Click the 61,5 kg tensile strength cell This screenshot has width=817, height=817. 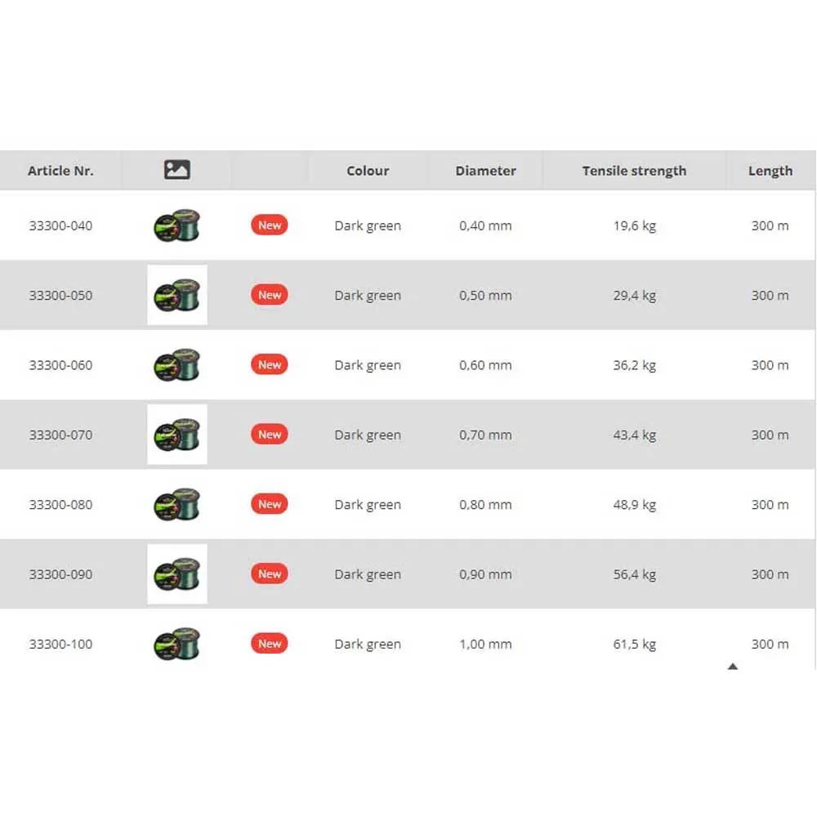pos(634,645)
